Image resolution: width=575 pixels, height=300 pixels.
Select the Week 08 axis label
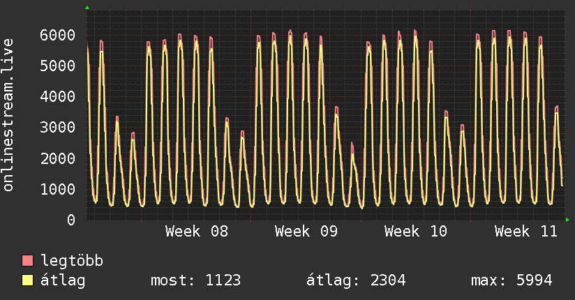pos(197,232)
